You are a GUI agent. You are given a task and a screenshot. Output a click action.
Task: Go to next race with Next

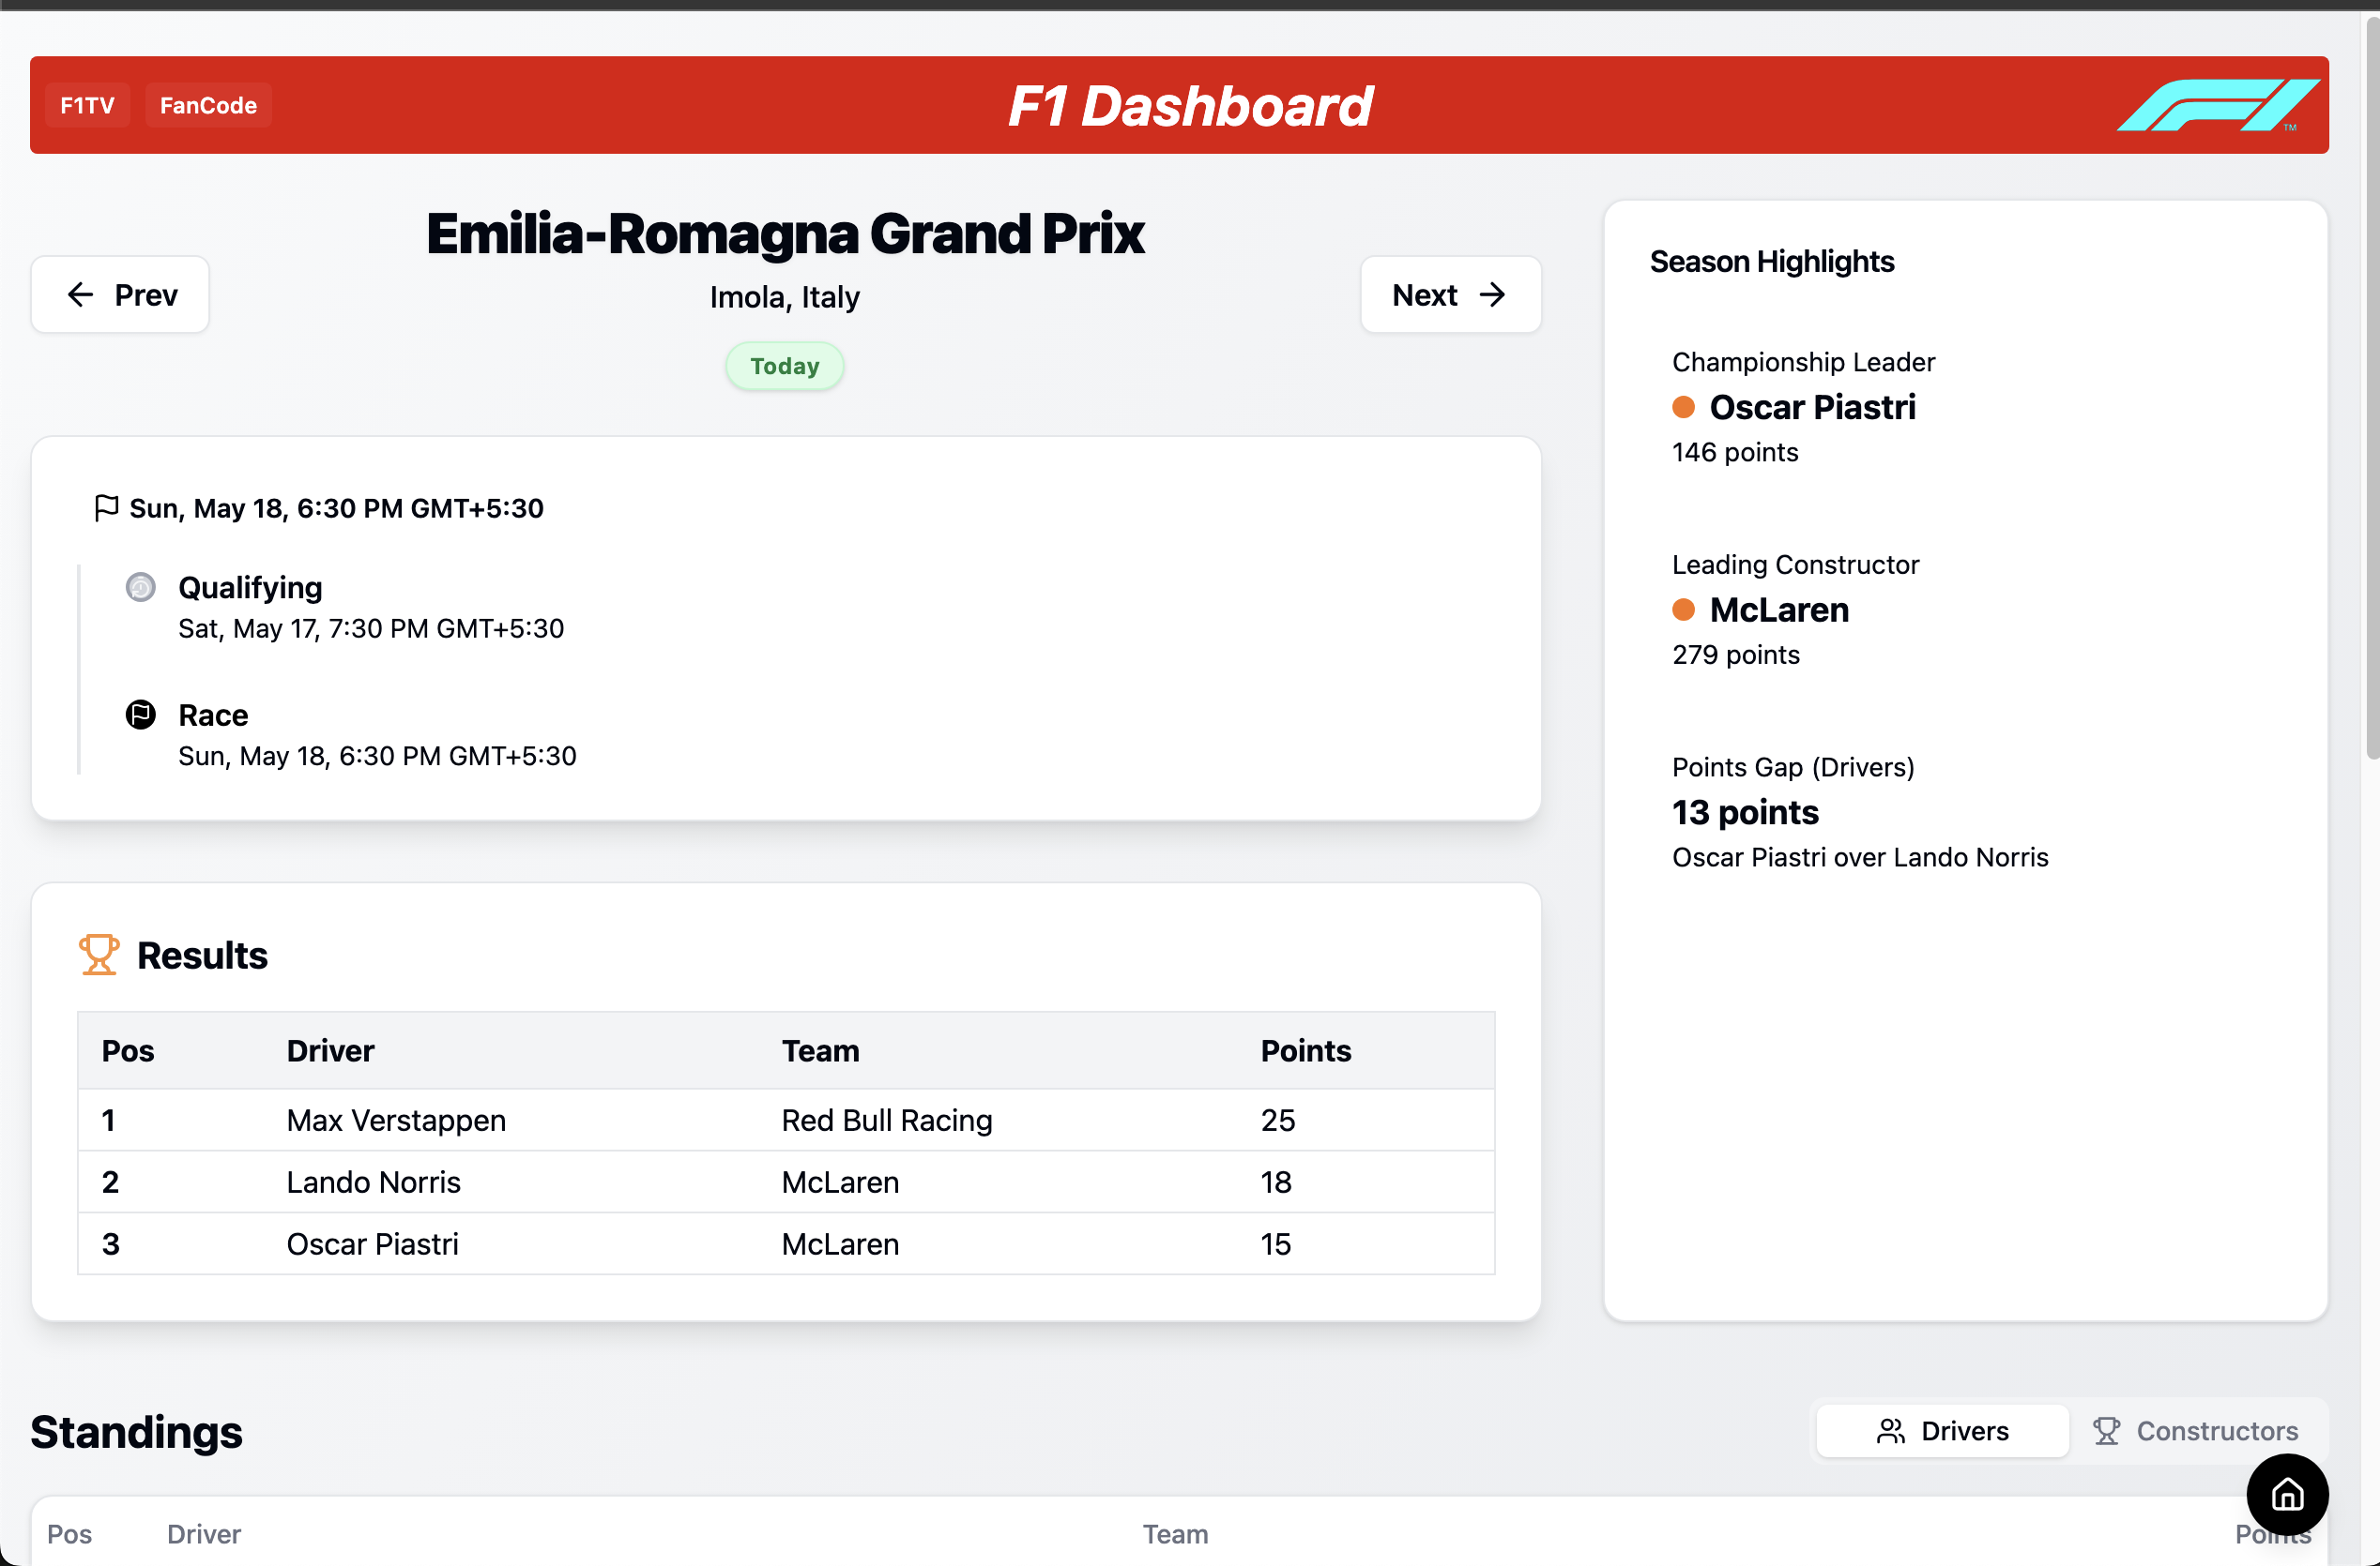click(1450, 294)
